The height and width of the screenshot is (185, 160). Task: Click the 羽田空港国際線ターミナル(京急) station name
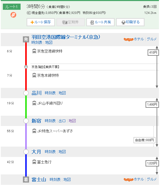pos(66,37)
